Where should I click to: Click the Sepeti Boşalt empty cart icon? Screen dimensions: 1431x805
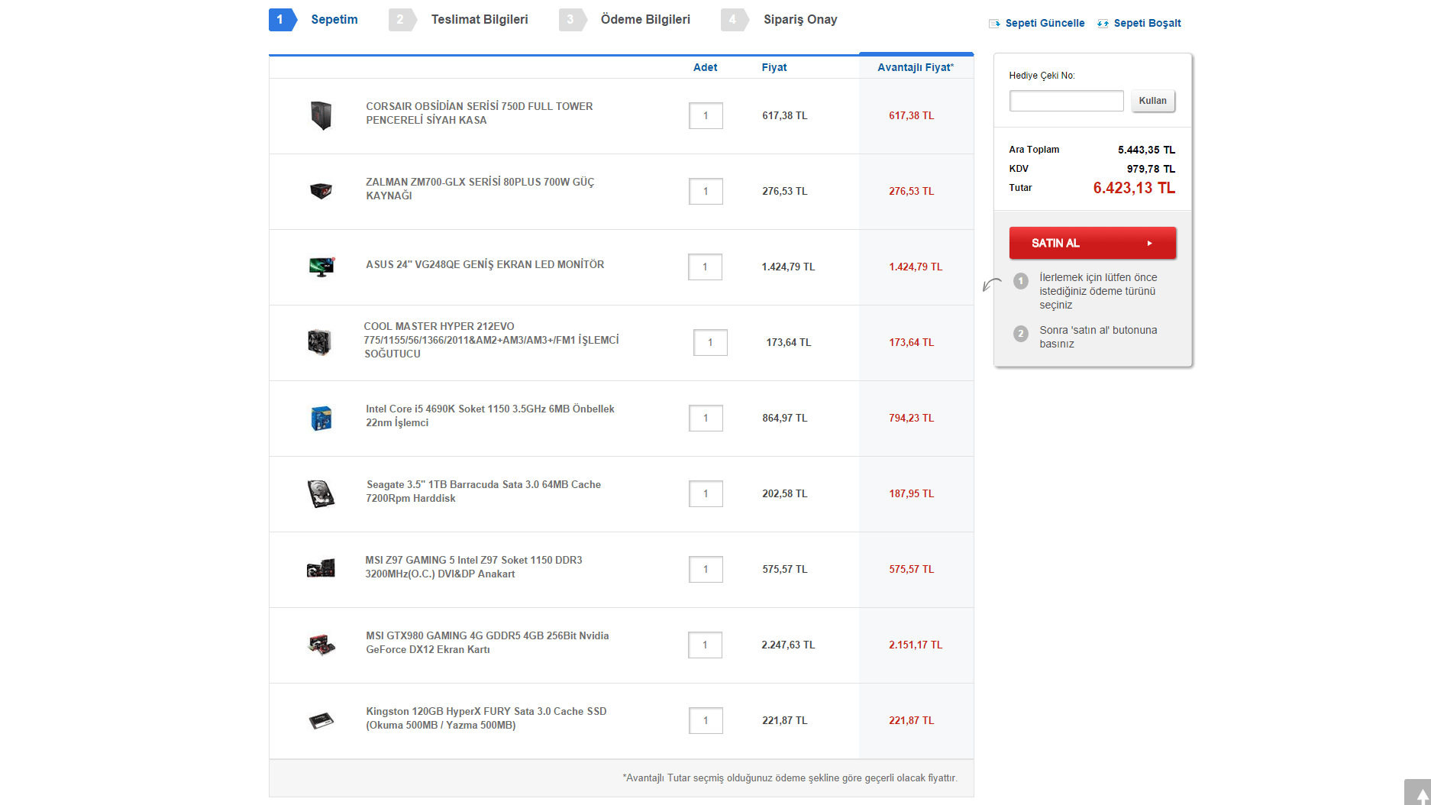(x=1103, y=24)
